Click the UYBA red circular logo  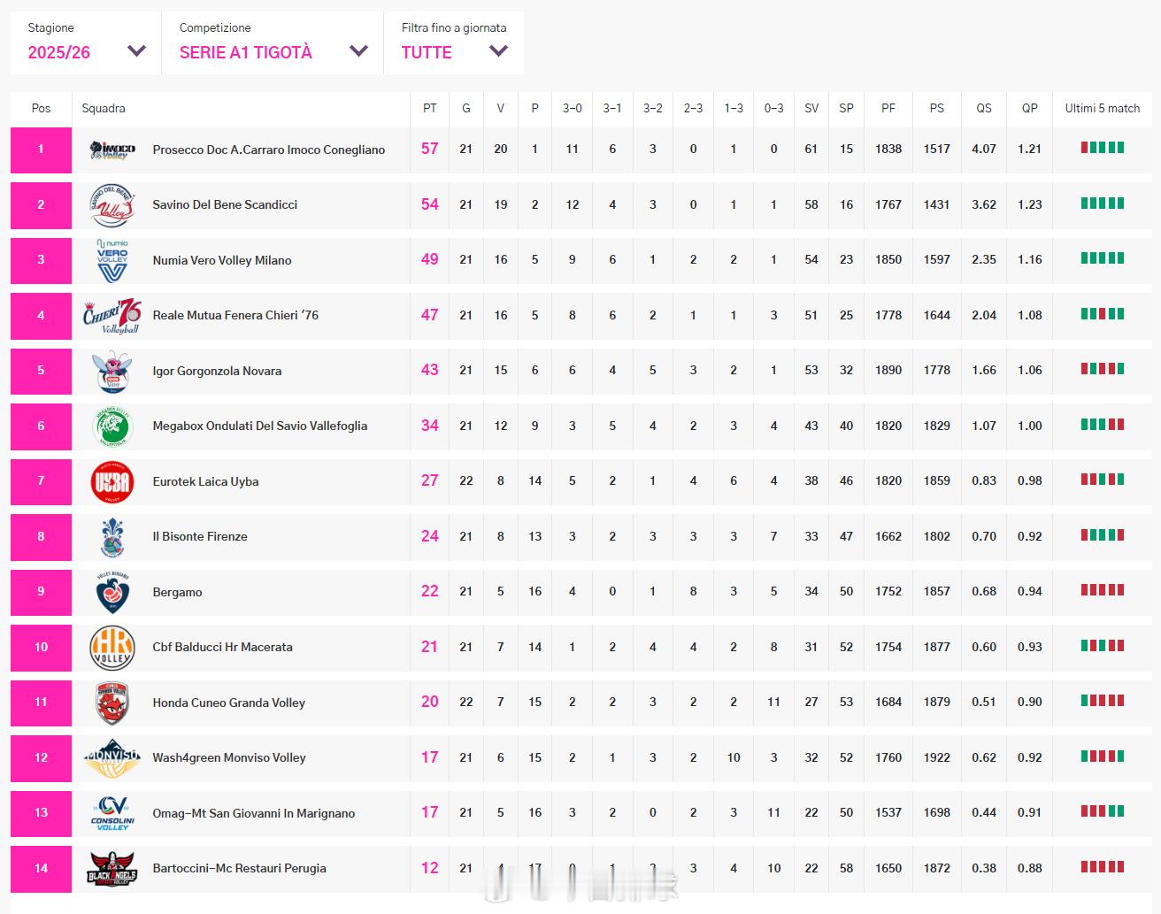pyautogui.click(x=112, y=481)
